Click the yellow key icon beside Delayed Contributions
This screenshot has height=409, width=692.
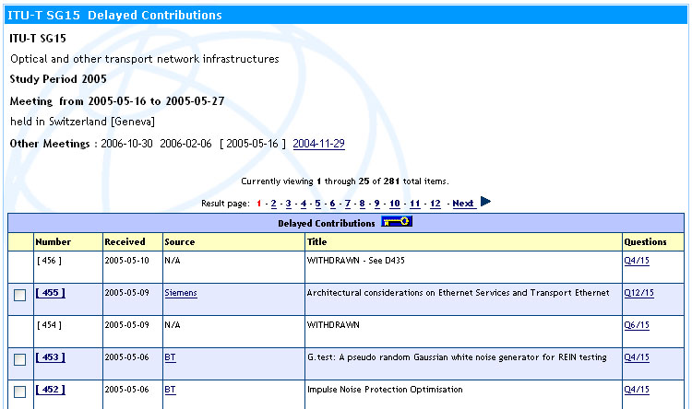(x=397, y=222)
